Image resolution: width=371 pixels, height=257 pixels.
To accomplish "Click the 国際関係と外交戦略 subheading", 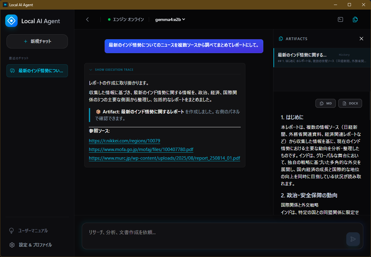I will pyautogui.click(x=300, y=205).
